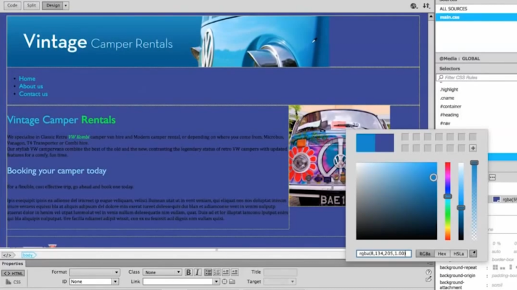Select main.css source
This screenshot has width=517, height=290.
click(476, 17)
